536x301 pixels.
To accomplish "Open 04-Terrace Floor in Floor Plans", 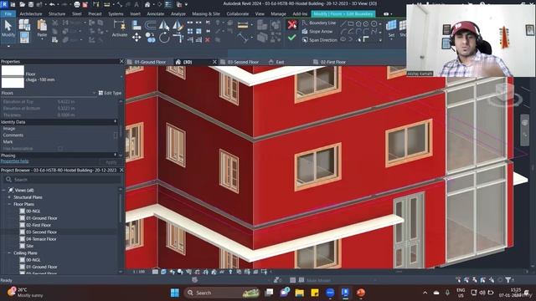I will coord(41,239).
